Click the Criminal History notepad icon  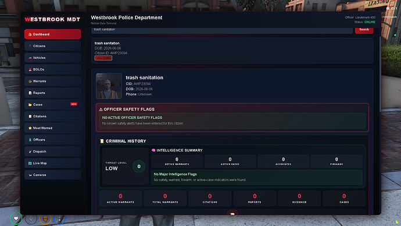tap(102, 141)
